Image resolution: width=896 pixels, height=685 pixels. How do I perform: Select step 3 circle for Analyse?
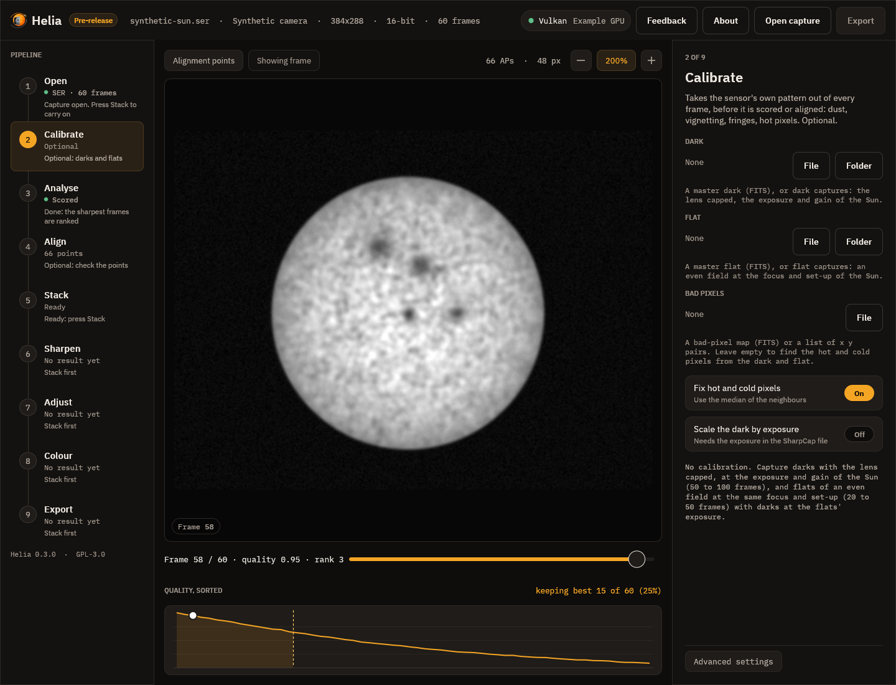[27, 193]
